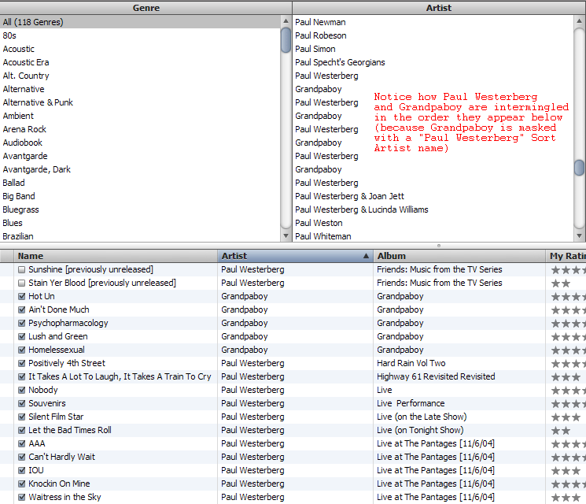Select artist Paul Westerberg & Joan Jett

[433, 196]
